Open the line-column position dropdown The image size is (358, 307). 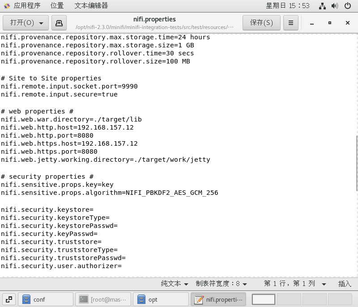[295, 283]
